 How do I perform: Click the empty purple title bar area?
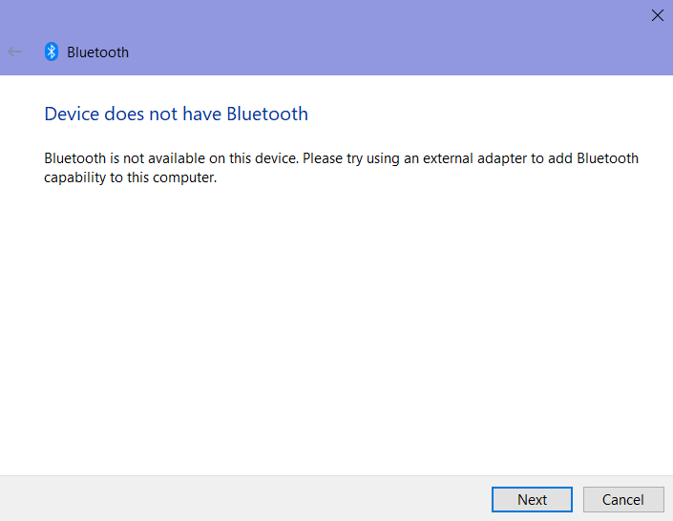pyautogui.click(x=382, y=38)
